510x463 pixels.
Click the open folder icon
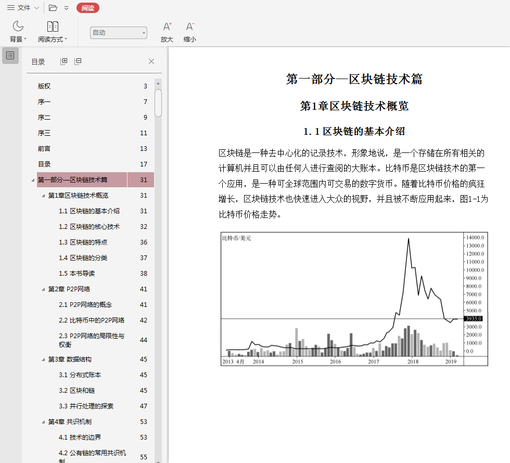pos(53,8)
